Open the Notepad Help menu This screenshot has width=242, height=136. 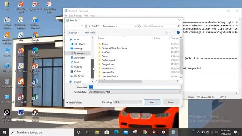pyautogui.click(x=92, y=15)
